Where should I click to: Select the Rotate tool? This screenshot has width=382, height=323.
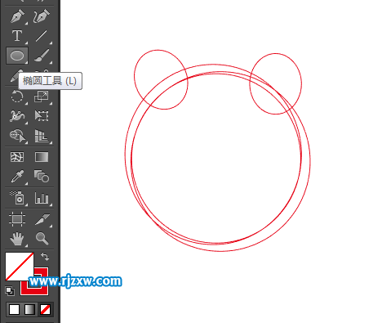17,96
